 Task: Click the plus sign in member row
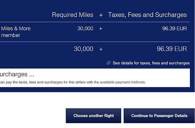click(x=101, y=29)
